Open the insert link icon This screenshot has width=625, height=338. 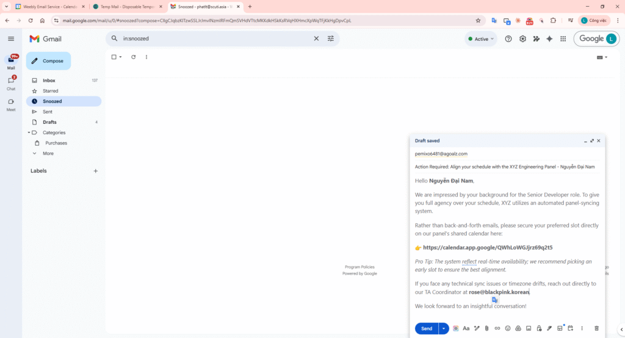click(x=497, y=328)
